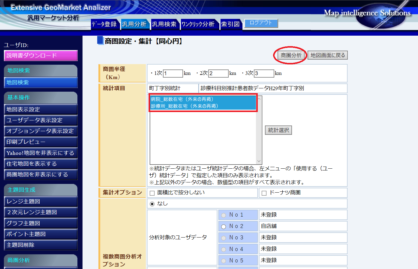
Task: Open レンジ主題図 in sidebar
Action: tap(41, 201)
